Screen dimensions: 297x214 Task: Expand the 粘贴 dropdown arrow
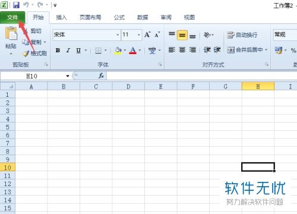click(x=11, y=53)
